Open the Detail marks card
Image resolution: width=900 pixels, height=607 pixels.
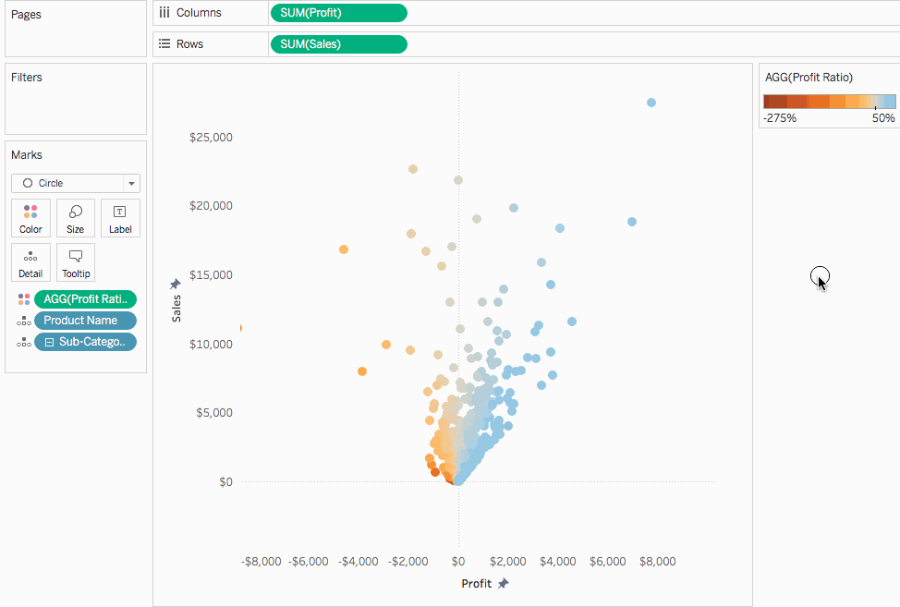tap(31, 262)
